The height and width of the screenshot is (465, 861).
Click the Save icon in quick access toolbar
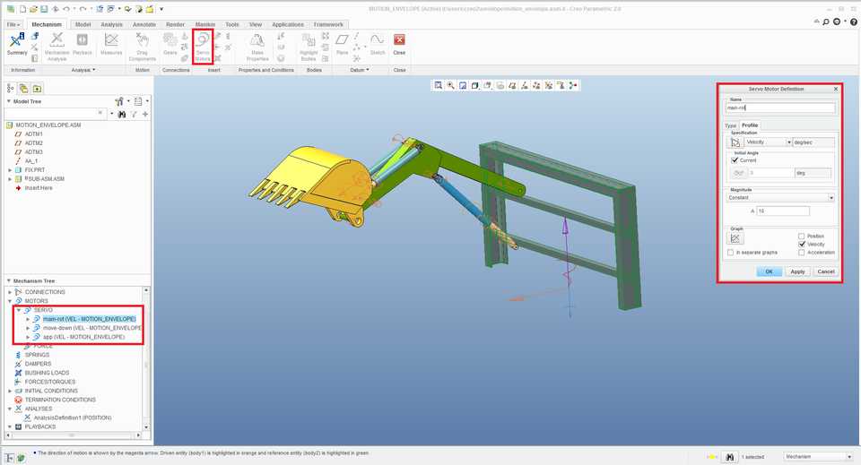44,9
